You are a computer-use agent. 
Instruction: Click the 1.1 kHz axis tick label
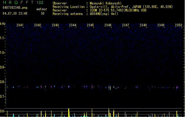tap(2, 38)
